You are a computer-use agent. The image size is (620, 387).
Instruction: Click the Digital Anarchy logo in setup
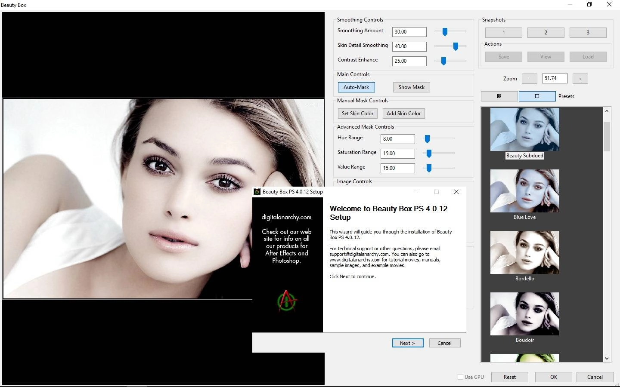[287, 301]
